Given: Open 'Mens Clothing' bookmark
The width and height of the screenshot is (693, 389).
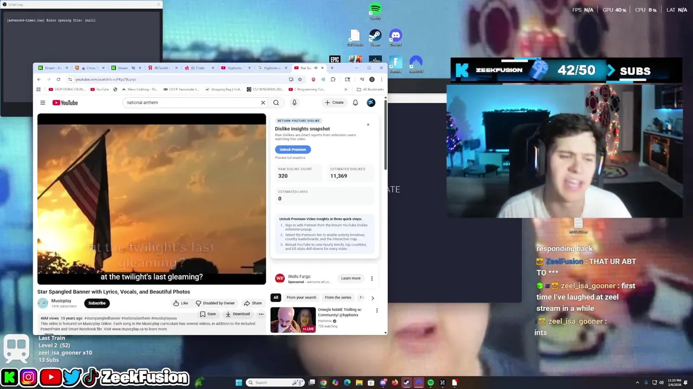Looking at the screenshot, I should 140,90.
